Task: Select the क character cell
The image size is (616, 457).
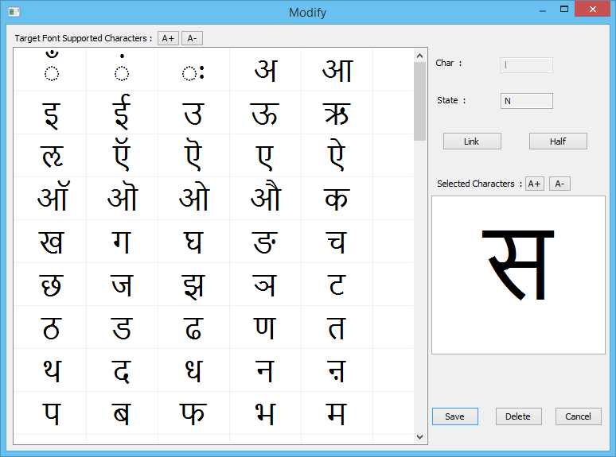Action: 337,198
